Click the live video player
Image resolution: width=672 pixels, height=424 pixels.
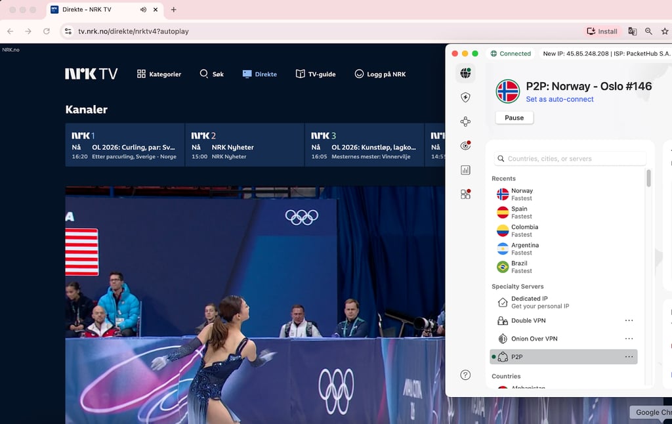(255, 305)
